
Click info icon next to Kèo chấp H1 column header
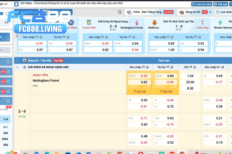[223, 67]
